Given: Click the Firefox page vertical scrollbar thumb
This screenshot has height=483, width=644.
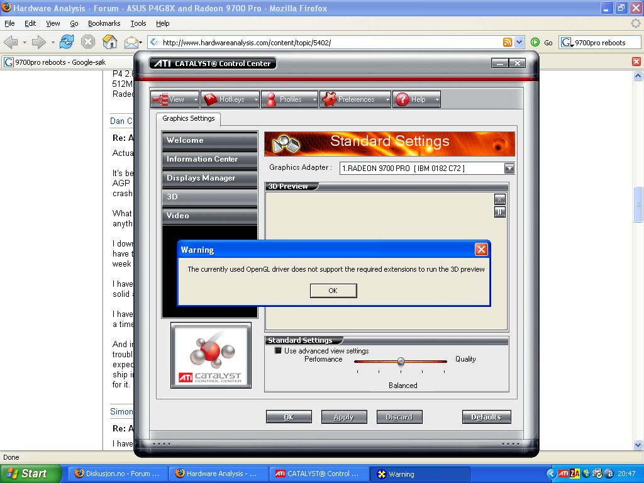Looking at the screenshot, I should pos(638,204).
